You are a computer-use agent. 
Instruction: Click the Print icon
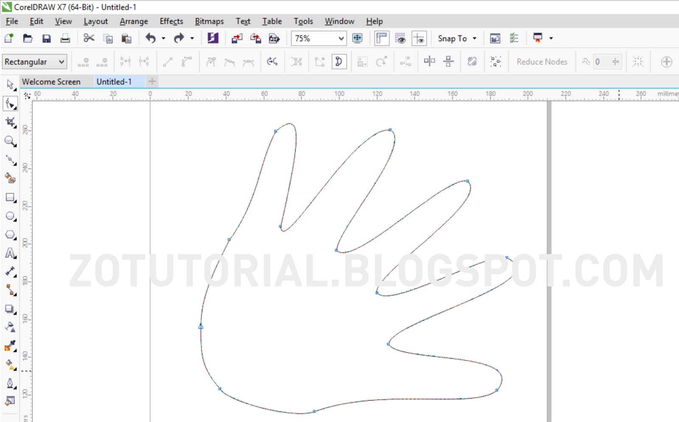tap(65, 39)
